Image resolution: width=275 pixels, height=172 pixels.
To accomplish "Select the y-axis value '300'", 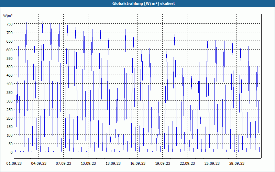I will pyautogui.click(x=10, y=101).
